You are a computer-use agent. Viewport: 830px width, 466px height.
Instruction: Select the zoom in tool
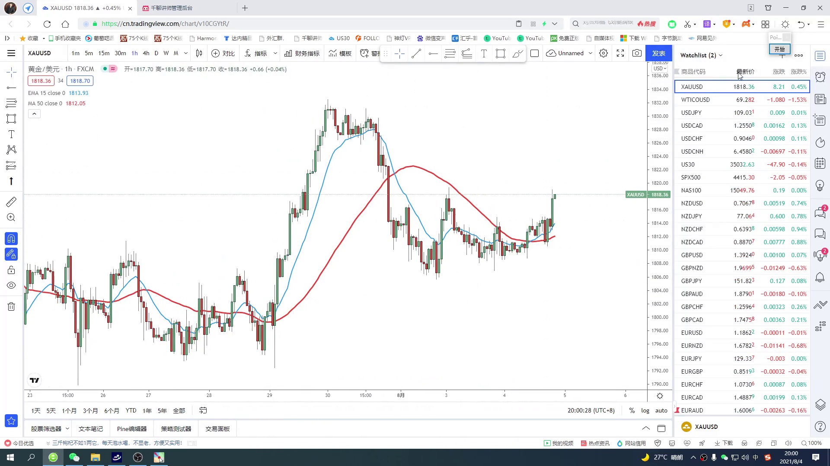pos(11,217)
